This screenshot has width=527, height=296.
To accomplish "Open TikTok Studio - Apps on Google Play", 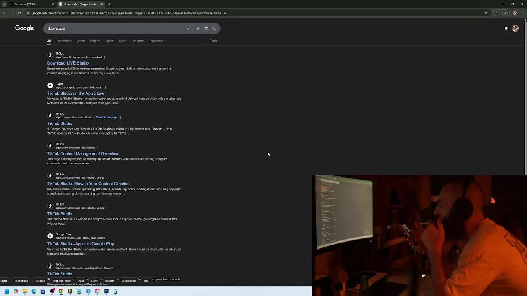I will pyautogui.click(x=81, y=244).
